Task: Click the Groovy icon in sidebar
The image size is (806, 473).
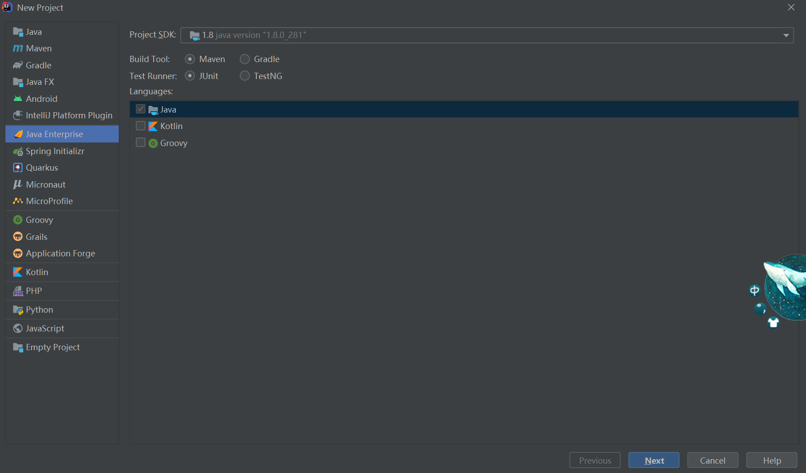Action: point(18,220)
